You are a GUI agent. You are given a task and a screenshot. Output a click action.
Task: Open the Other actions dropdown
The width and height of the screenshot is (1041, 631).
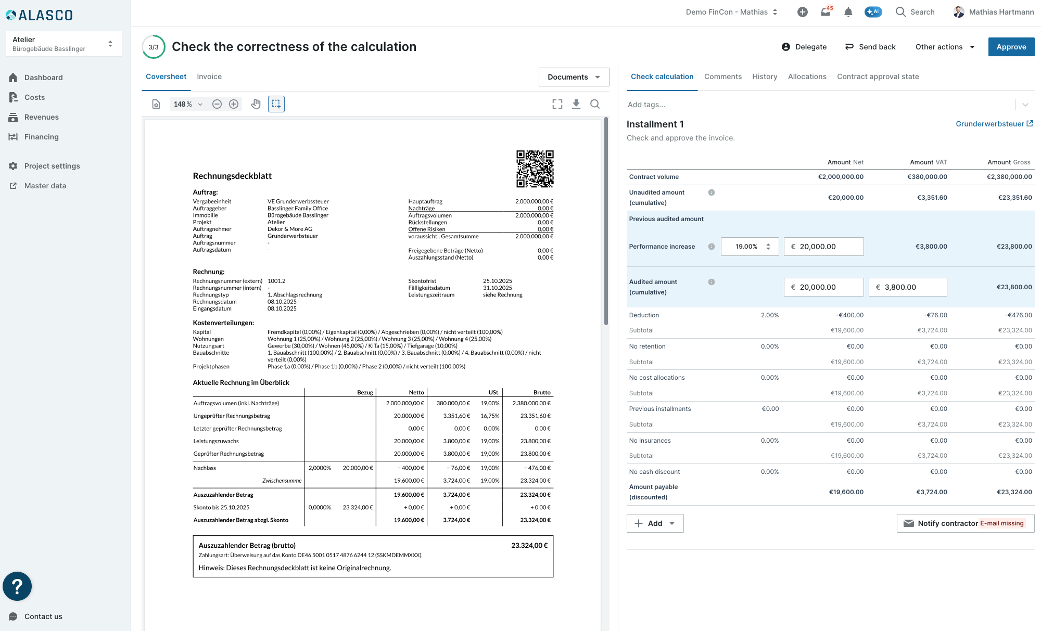pyautogui.click(x=945, y=47)
